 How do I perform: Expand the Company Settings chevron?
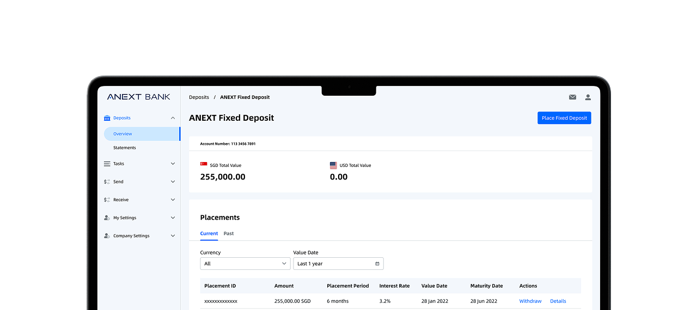coord(173,236)
